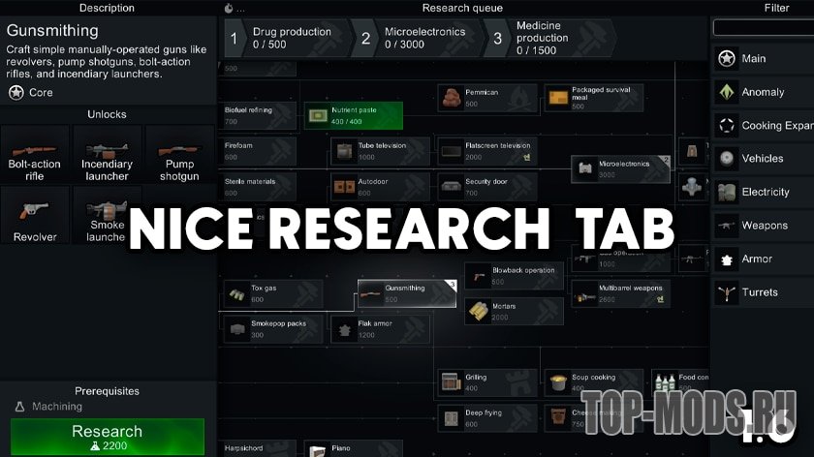Select the Multibarrel weapons node

[x=621, y=293]
